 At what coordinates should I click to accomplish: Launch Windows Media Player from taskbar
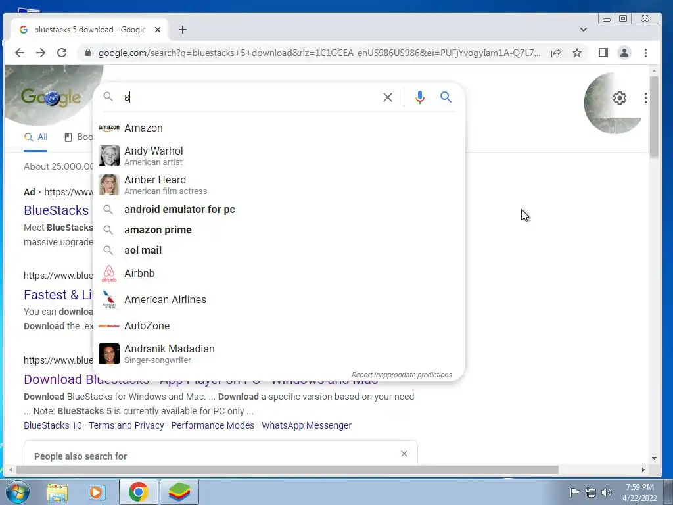tap(97, 492)
